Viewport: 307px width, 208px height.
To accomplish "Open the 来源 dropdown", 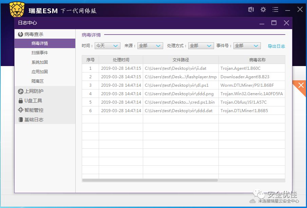I will pos(150,46).
